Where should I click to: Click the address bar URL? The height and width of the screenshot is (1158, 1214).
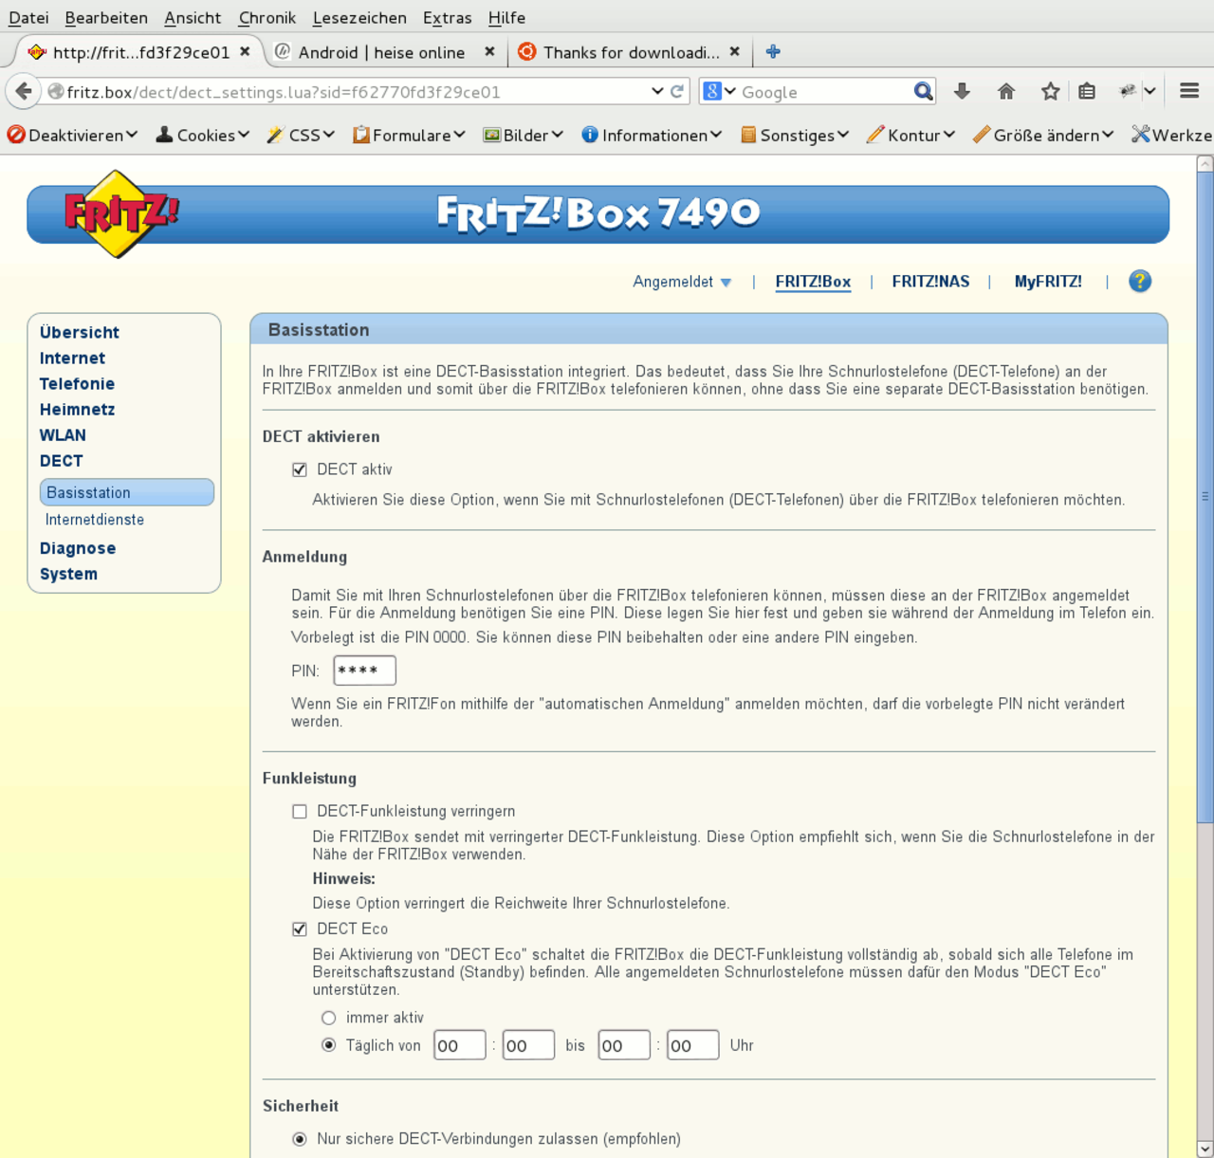284,92
